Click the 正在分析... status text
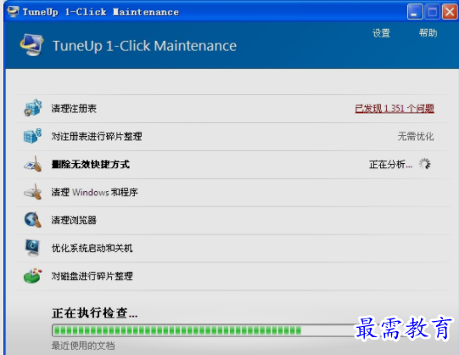The width and height of the screenshot is (459, 355). (391, 164)
